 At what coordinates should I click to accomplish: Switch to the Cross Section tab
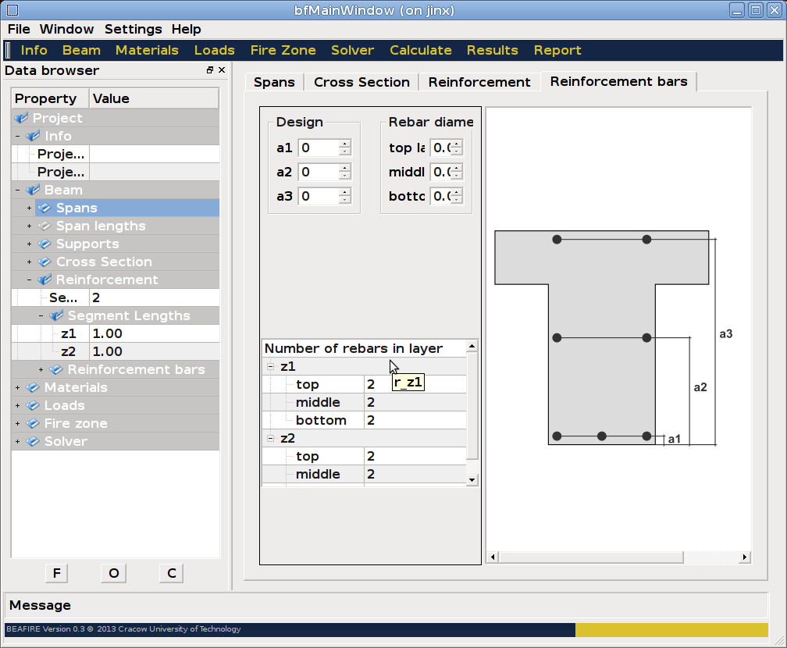point(361,82)
